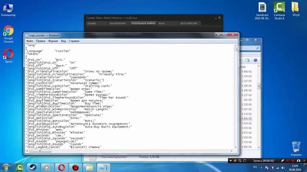The image size is (307, 172).
Task: Click Explorer window search magnifier
Action: coord(258,48)
